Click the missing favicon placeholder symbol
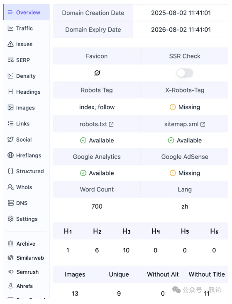Image resolution: width=232 pixels, height=304 pixels. [x=97, y=73]
